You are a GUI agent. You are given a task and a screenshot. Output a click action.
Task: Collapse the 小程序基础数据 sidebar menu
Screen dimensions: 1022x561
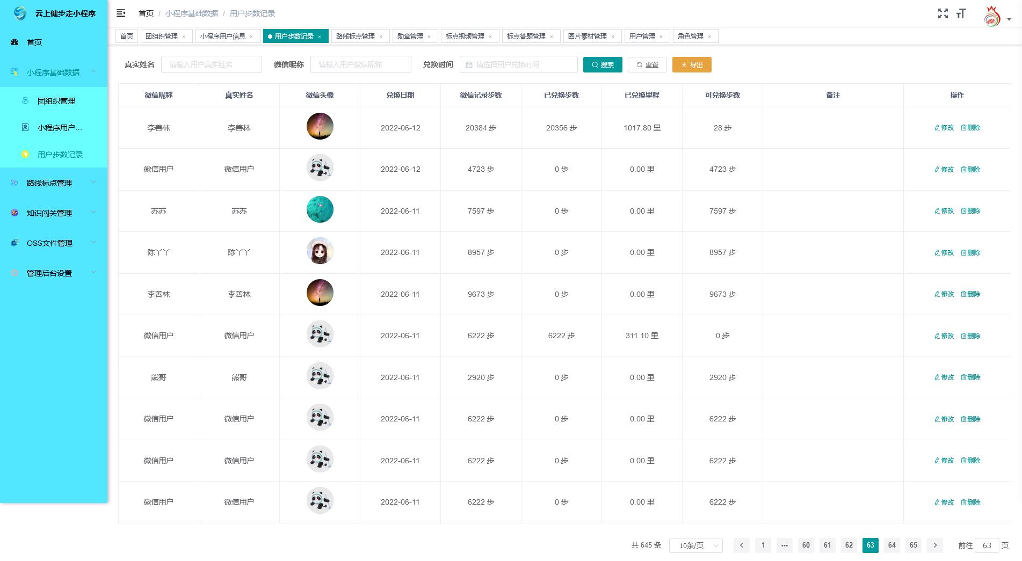[54, 72]
